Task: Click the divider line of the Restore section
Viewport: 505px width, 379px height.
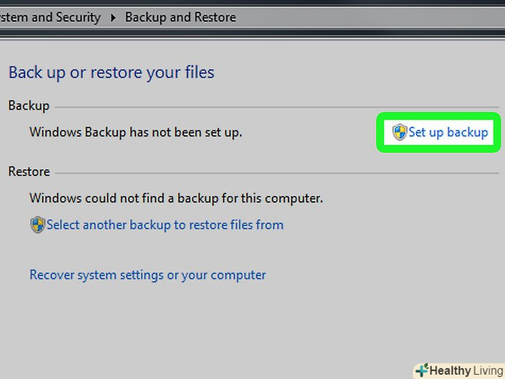Action: (277, 172)
